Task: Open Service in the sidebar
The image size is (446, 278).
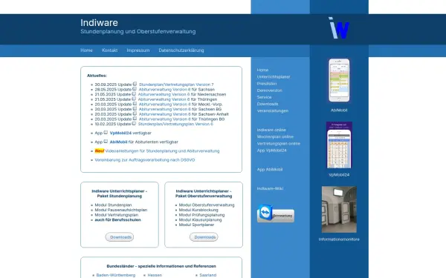Action: click(x=264, y=97)
